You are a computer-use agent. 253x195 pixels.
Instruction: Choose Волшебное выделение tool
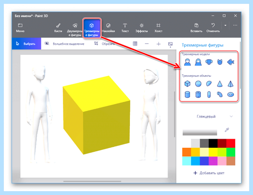click(x=65, y=44)
